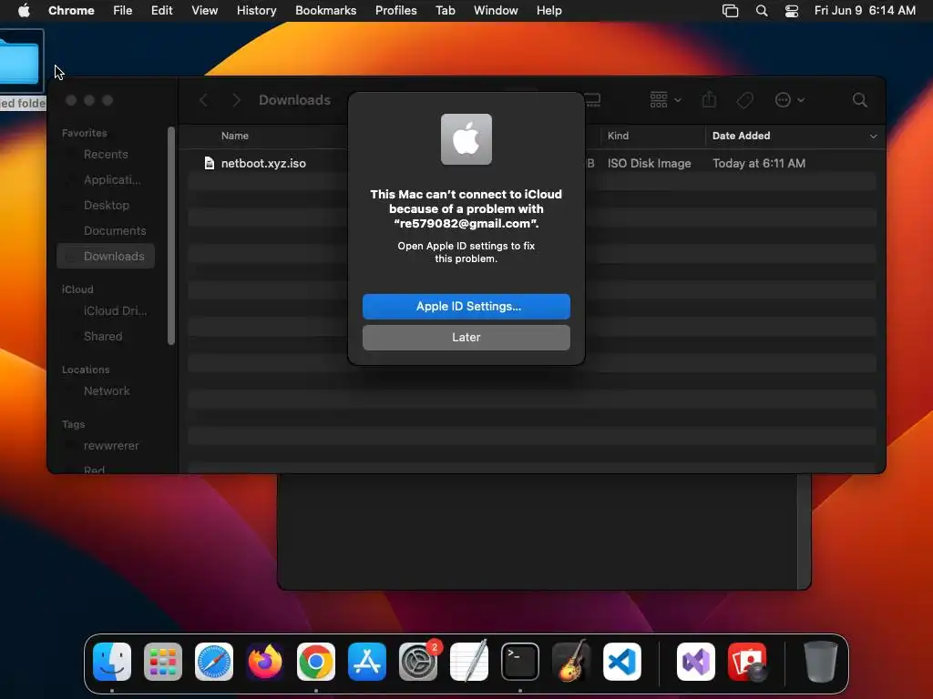
Task: Launch Firefox from the dock
Action: coord(265,662)
